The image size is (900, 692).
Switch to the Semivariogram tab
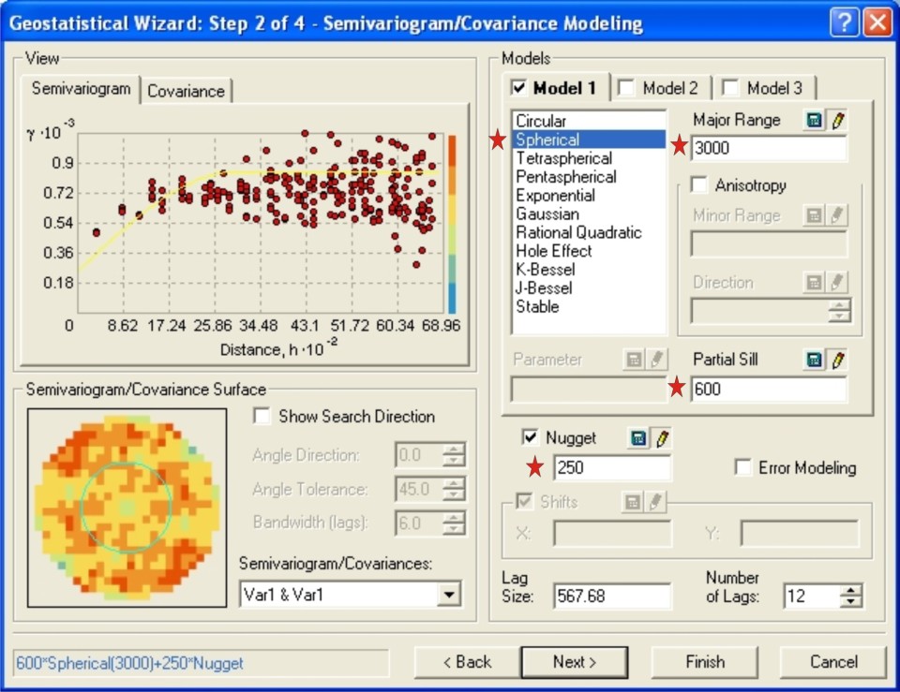[x=81, y=89]
